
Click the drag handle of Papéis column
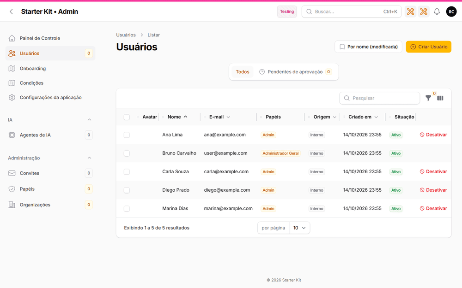pos(261,117)
